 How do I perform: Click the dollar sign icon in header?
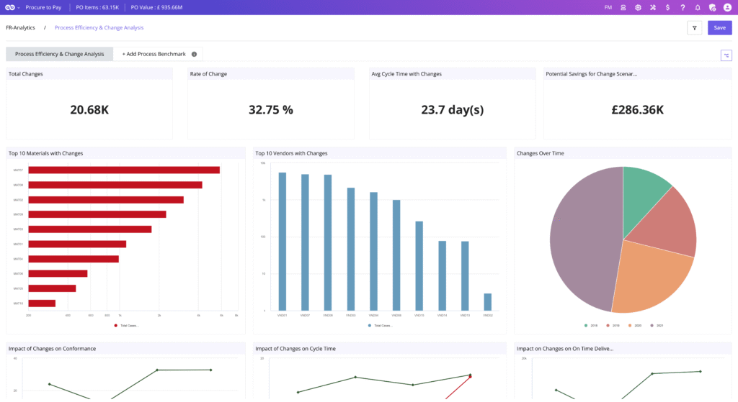tap(668, 7)
